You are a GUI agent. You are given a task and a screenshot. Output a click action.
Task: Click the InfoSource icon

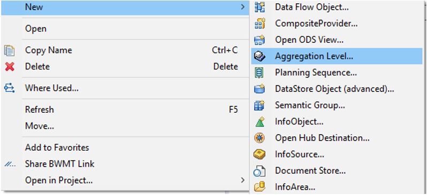[259, 154]
